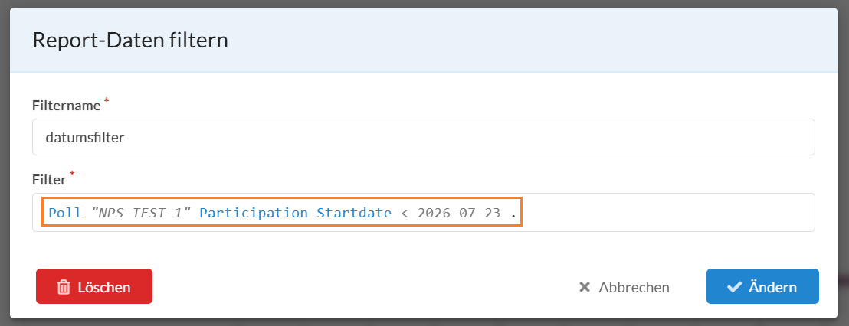This screenshot has height=326, width=849.
Task: Click the Filtername label
Action: [x=67, y=106]
